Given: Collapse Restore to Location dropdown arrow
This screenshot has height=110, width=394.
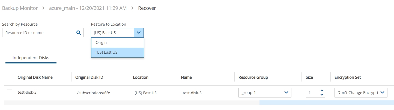Looking at the screenshot, I should point(139,33).
